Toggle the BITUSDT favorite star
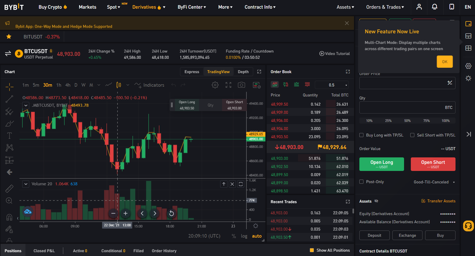This screenshot has height=256, width=475. (x=9, y=37)
